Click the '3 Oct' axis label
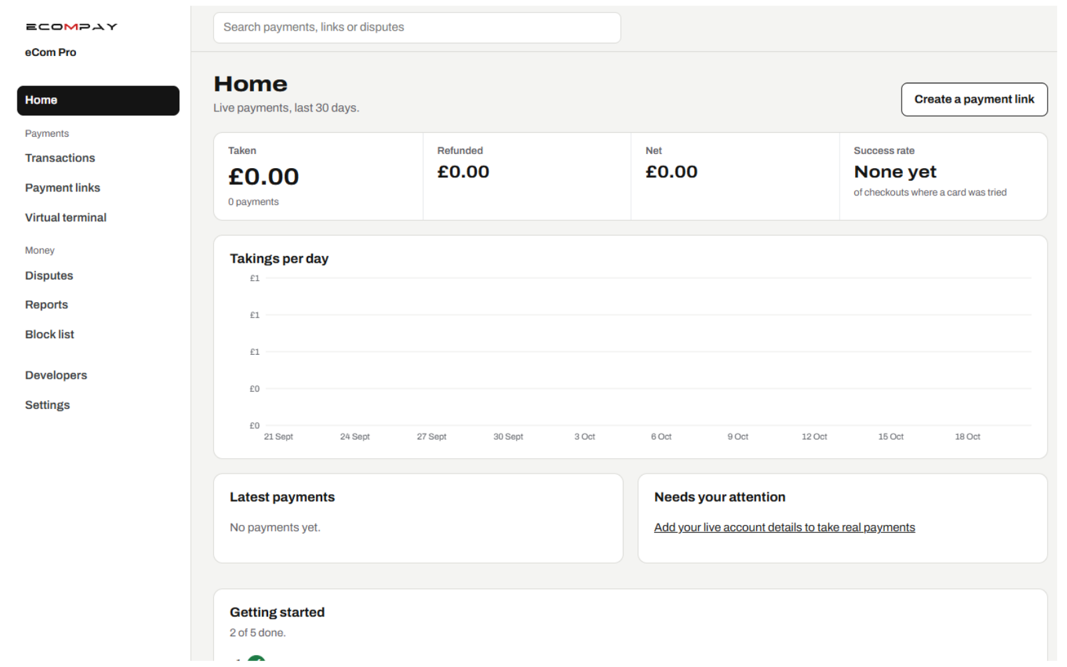The width and height of the screenshot is (1067, 667). (x=585, y=437)
